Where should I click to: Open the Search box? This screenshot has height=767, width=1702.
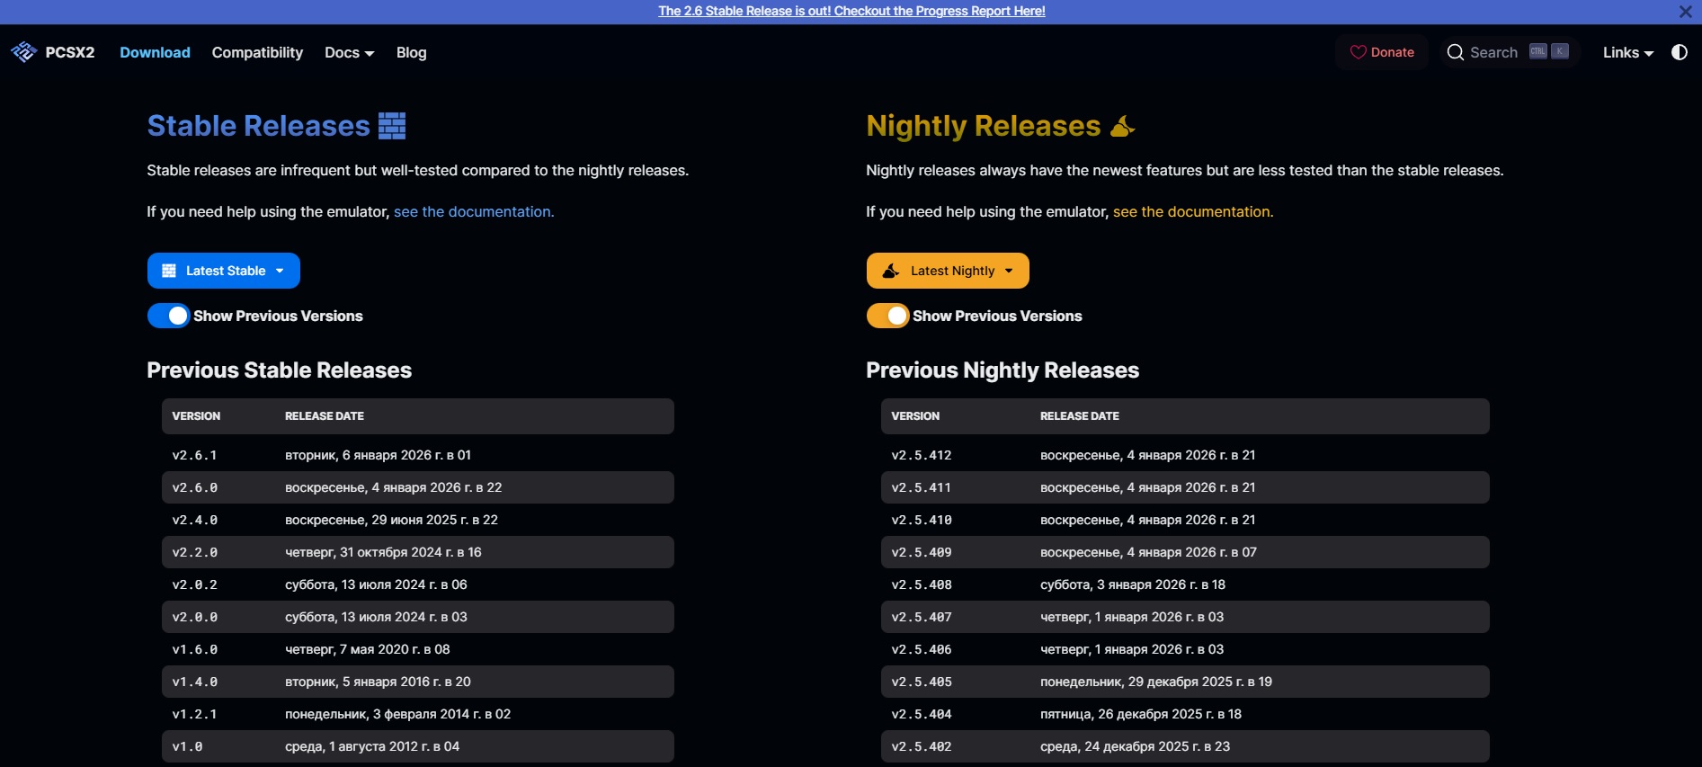tap(1509, 52)
